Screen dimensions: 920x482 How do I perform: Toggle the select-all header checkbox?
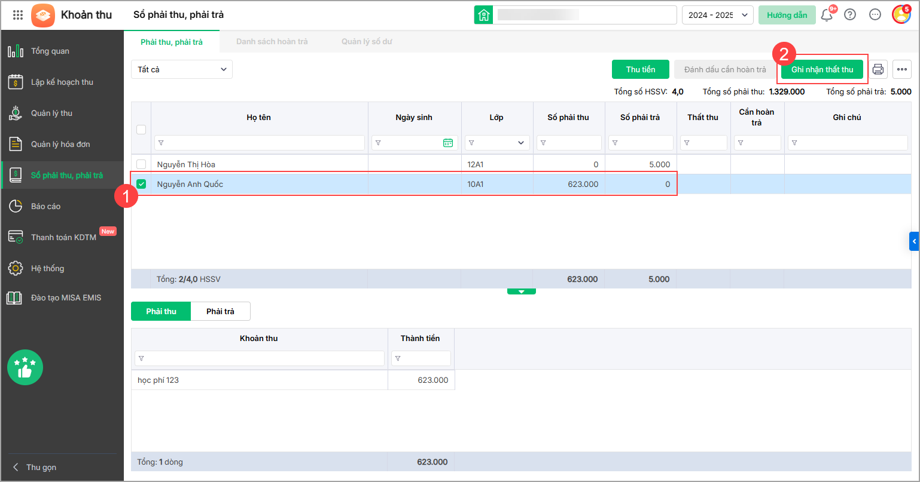(141, 130)
